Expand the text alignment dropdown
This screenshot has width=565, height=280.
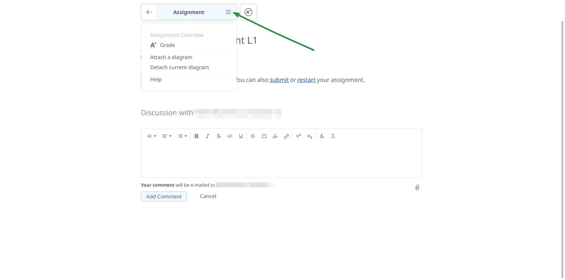(167, 136)
